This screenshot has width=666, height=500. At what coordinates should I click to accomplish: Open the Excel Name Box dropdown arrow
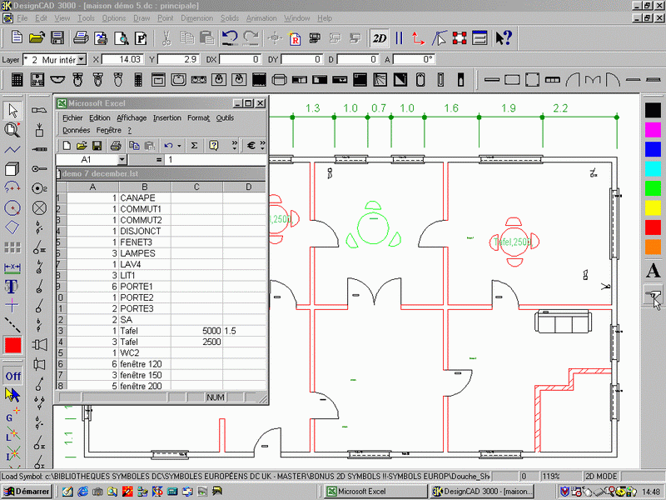122,159
